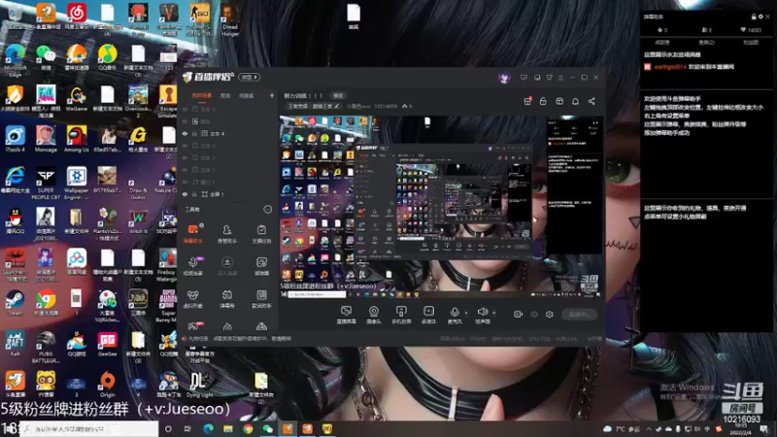Open Chrome from taskbar
This screenshot has width=777, height=437.
[x=249, y=429]
